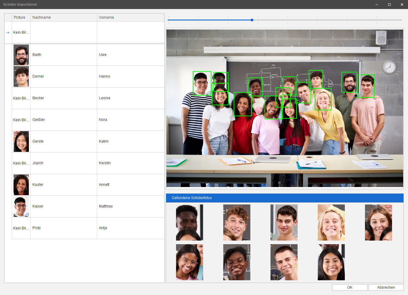Click the 'Kein Bil...' cell for Protz
The height and width of the screenshot is (295, 408).
pyautogui.click(x=21, y=228)
